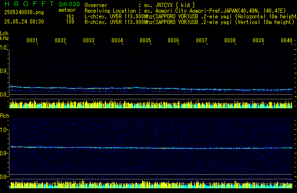Select the file name 2505240030.png
297x193 pixels.
click(24, 12)
